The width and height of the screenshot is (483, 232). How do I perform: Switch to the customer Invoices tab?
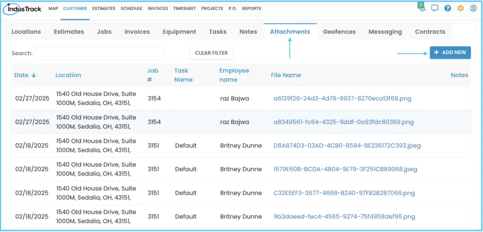click(137, 32)
